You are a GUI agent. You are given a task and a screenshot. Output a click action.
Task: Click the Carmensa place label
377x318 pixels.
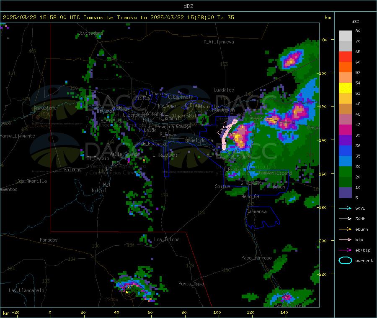tap(256, 212)
